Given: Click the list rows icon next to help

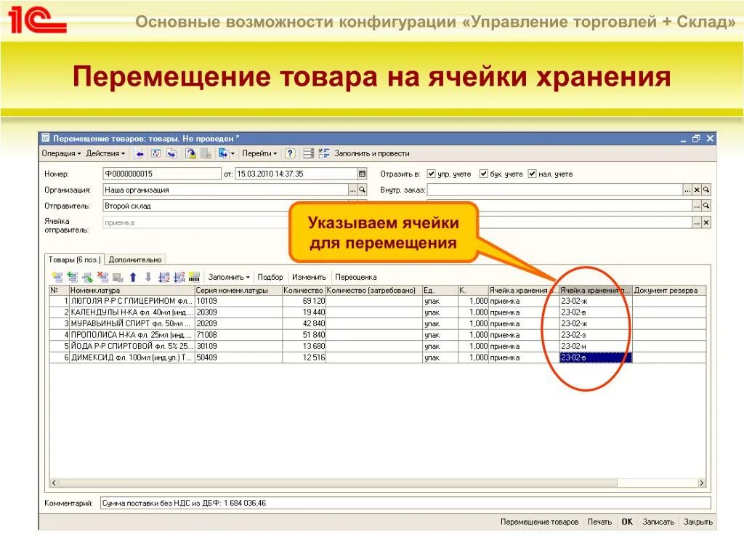Looking at the screenshot, I should point(308,153).
